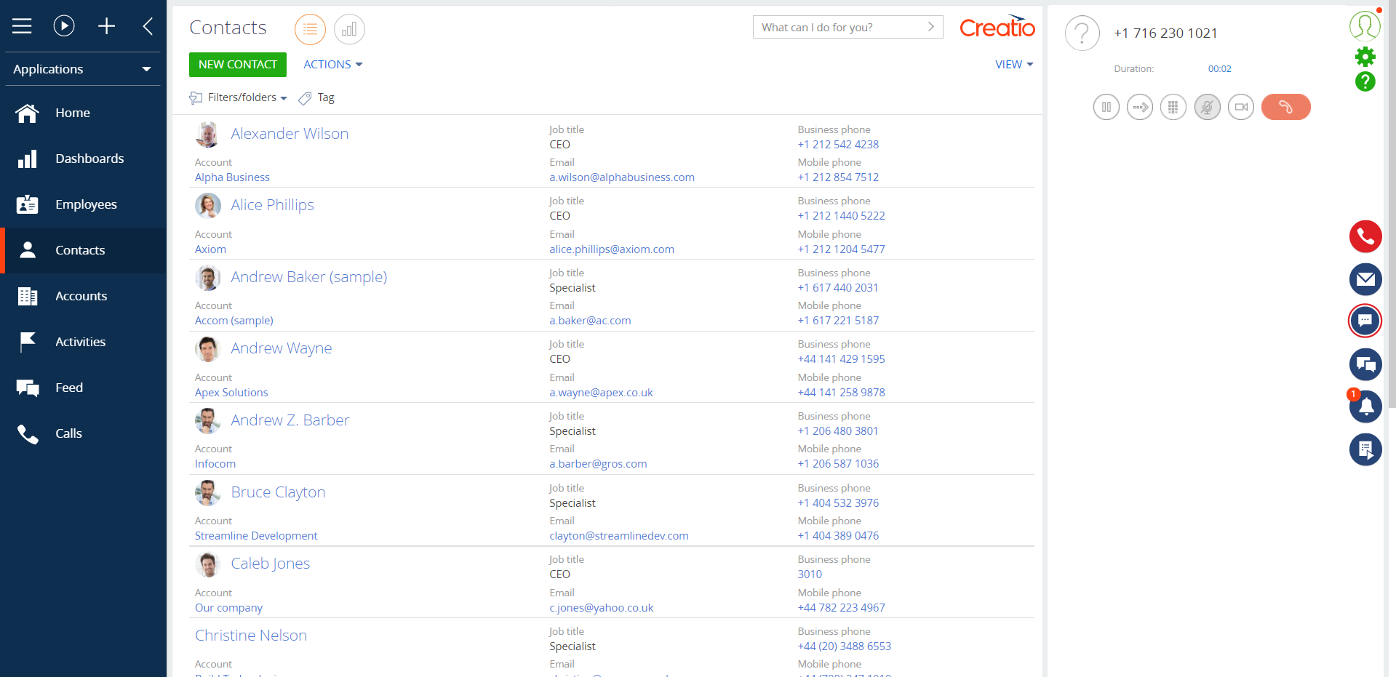Expand the Filters/folders menu
The image size is (1396, 677).
(x=246, y=97)
